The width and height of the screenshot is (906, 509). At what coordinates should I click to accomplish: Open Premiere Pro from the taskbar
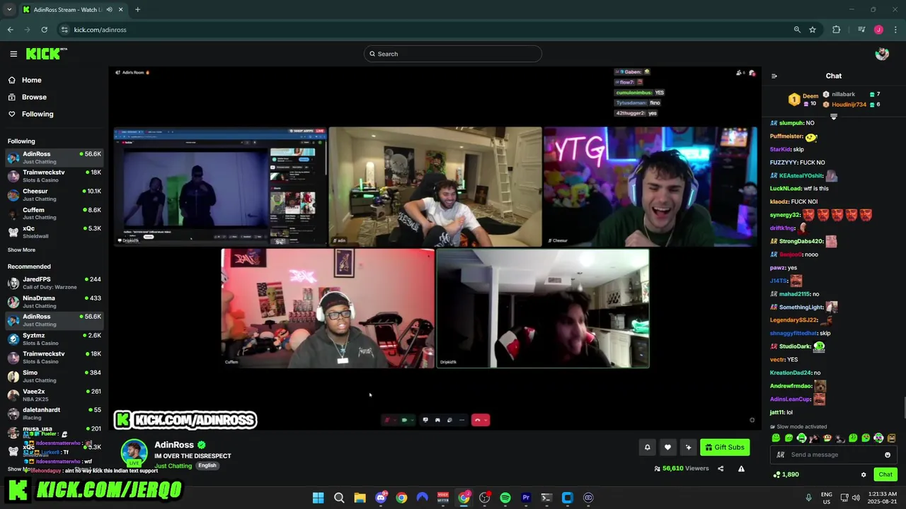click(x=526, y=498)
